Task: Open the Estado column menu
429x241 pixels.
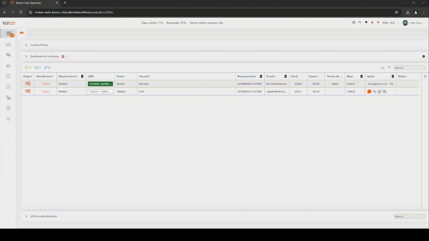Action: [286, 76]
